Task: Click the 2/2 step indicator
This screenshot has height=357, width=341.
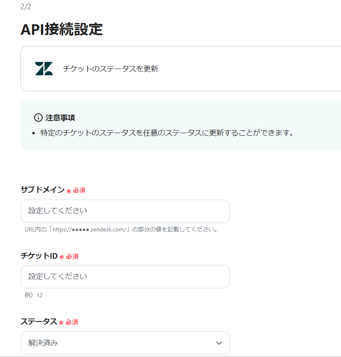Action: pos(26,7)
